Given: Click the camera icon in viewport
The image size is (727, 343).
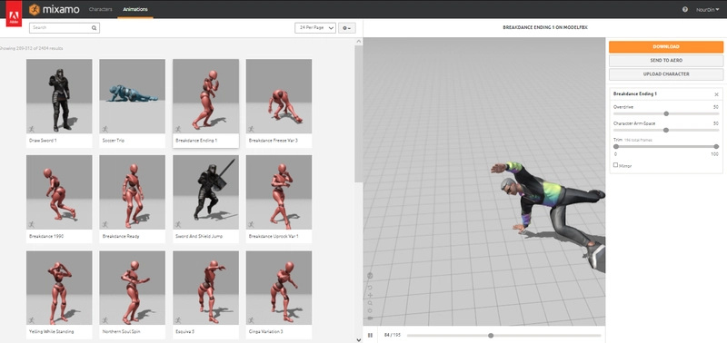Looking at the screenshot, I should (370, 318).
